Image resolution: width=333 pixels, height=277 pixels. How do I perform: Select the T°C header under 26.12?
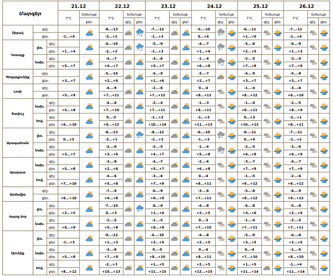(295, 18)
